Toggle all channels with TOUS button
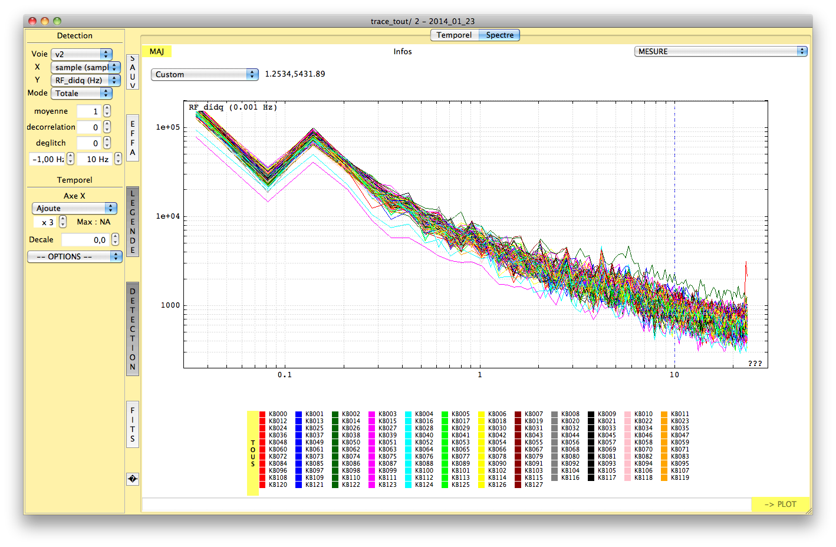The image size is (836, 547). pyautogui.click(x=253, y=453)
